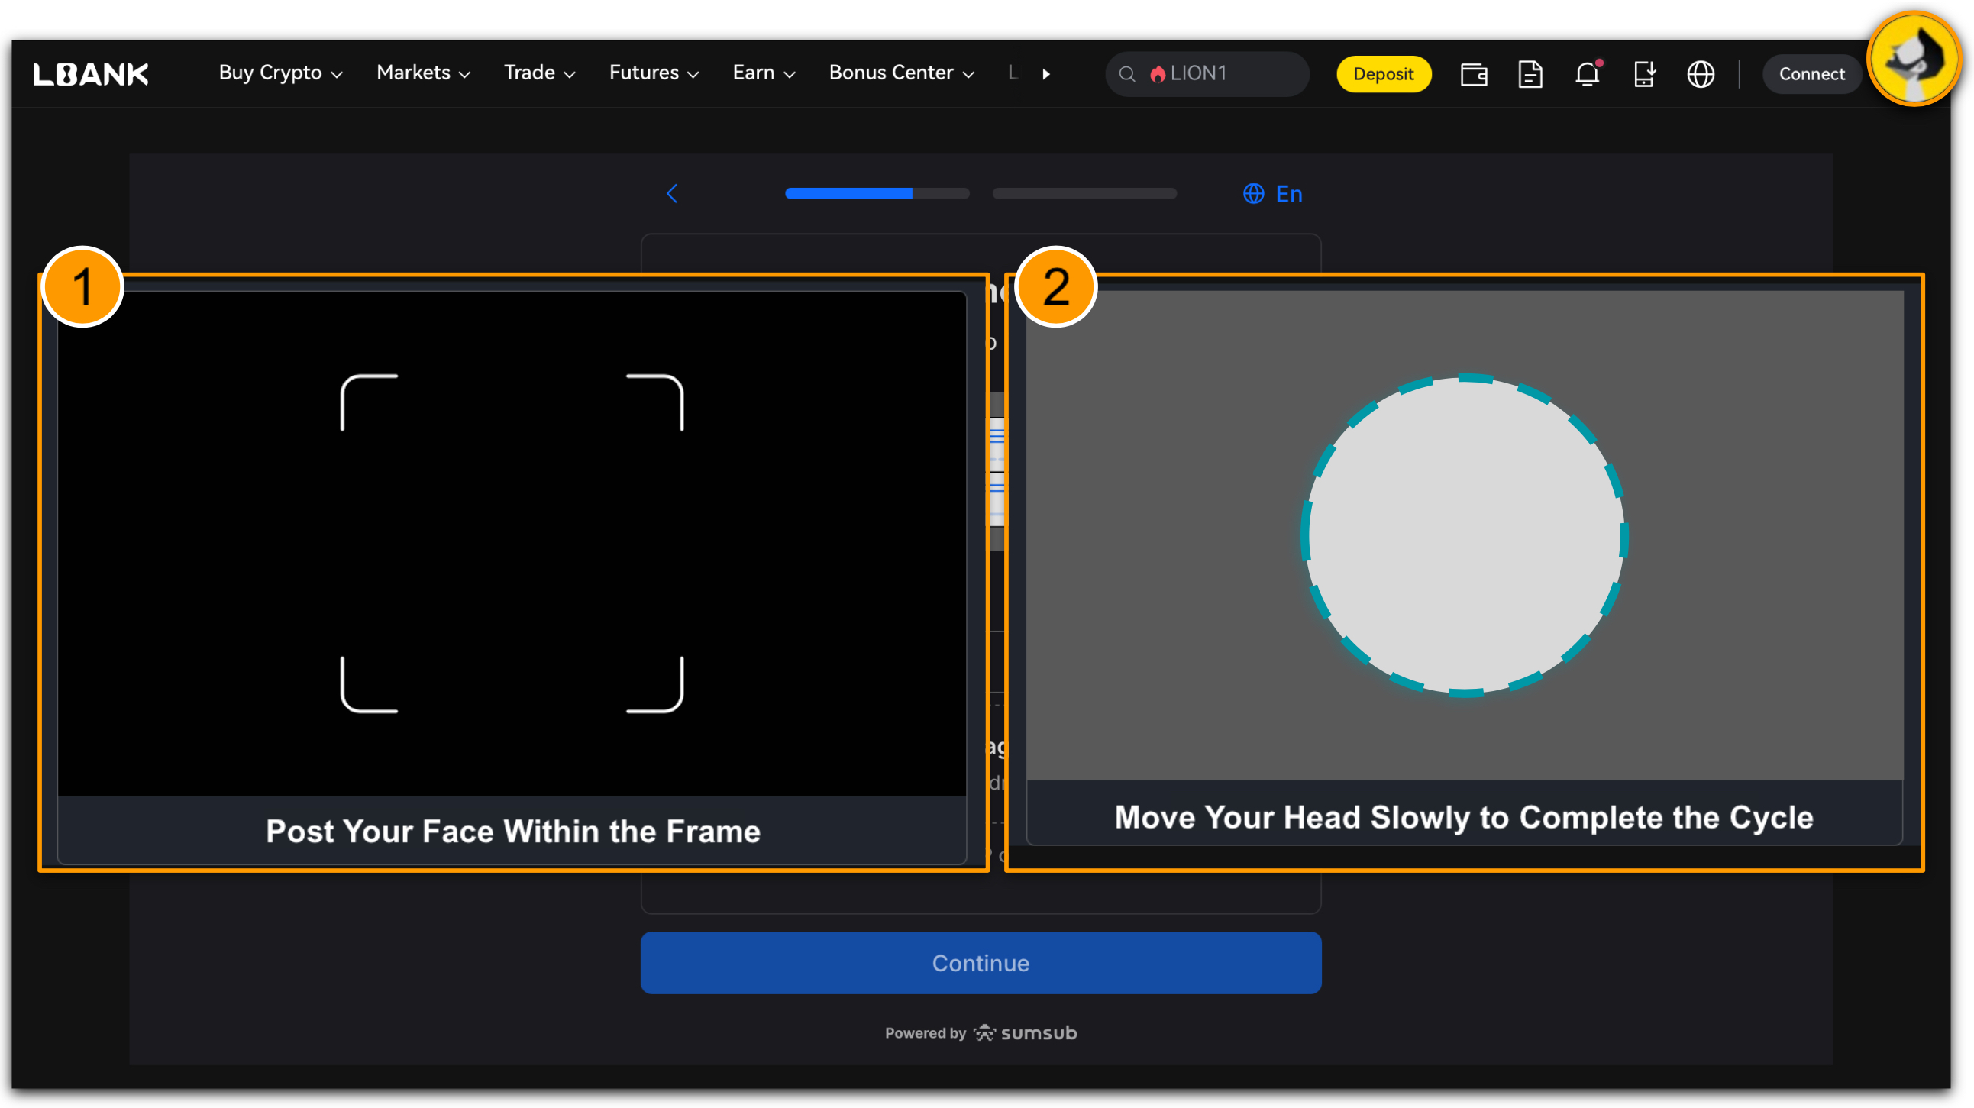1974x1108 pixels.
Task: Open the Earn menu
Action: 764,73
